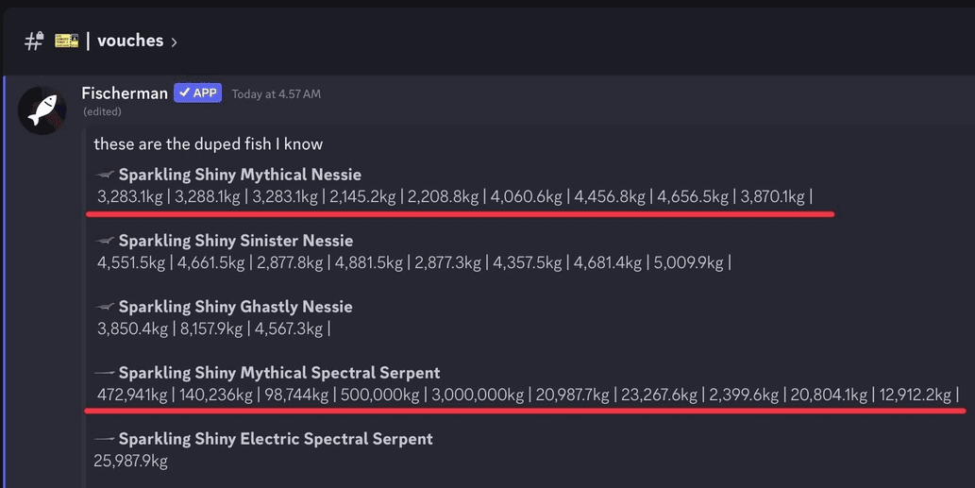This screenshot has height=488, width=975.
Task: Click the Mythical Nessie fish icon
Action: tap(105, 175)
